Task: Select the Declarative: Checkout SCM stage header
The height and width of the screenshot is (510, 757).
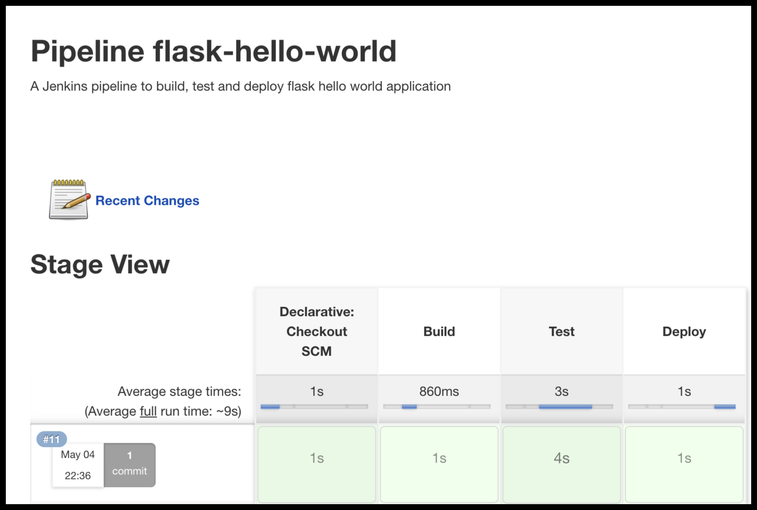Action: (317, 331)
